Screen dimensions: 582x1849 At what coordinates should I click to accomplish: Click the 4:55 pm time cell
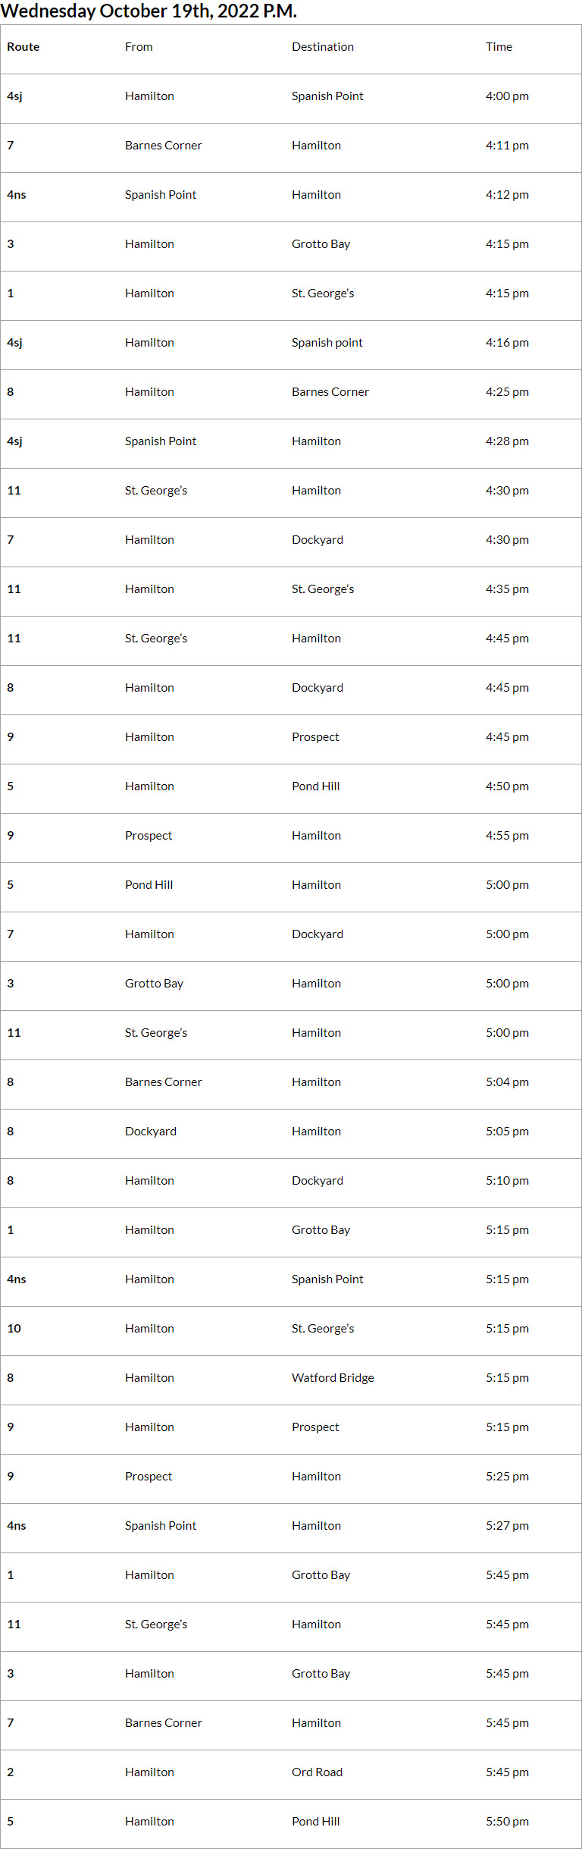pyautogui.click(x=507, y=836)
